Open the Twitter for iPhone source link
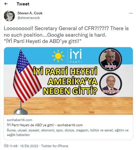Viewport: 136px width, 150px height. click(x=55, y=146)
